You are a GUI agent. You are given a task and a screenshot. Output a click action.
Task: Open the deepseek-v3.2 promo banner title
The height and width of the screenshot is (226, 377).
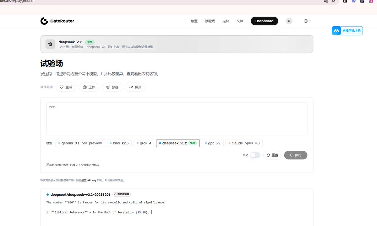[71, 42]
